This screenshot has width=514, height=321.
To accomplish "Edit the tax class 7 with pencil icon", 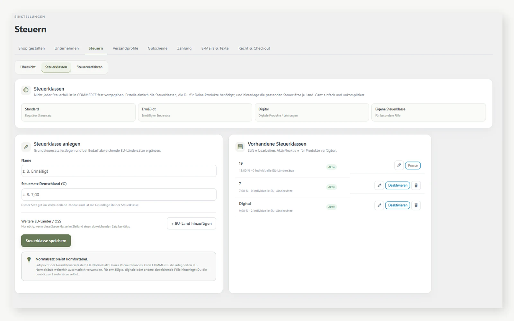I will pos(379,185).
